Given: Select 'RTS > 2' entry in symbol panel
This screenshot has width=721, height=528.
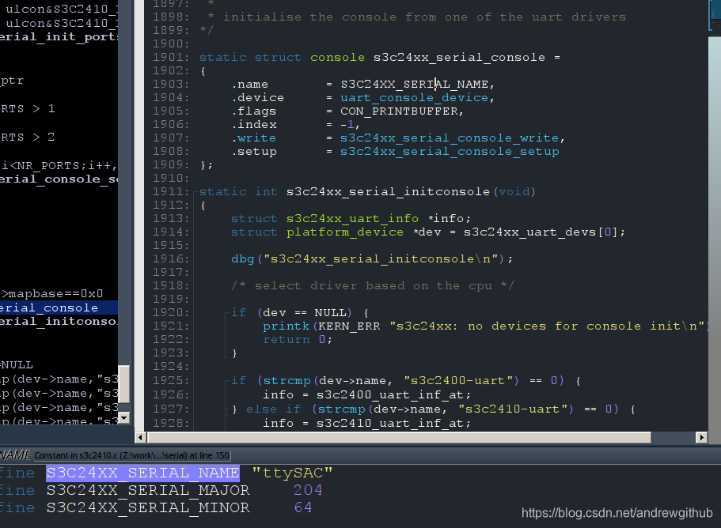Looking at the screenshot, I should [28, 138].
